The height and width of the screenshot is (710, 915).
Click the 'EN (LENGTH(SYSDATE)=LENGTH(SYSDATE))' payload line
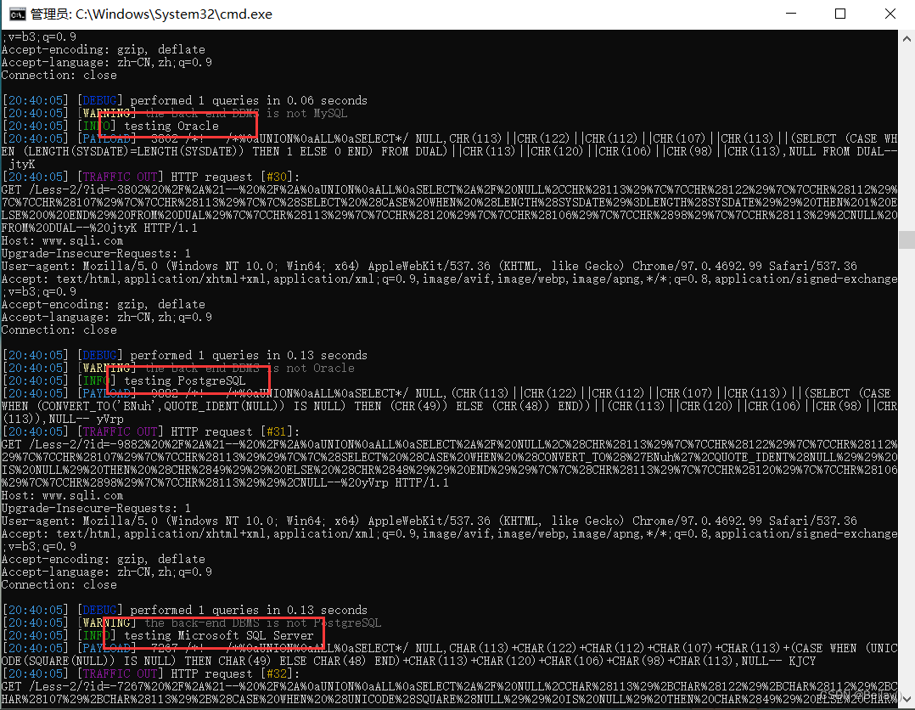(x=449, y=151)
